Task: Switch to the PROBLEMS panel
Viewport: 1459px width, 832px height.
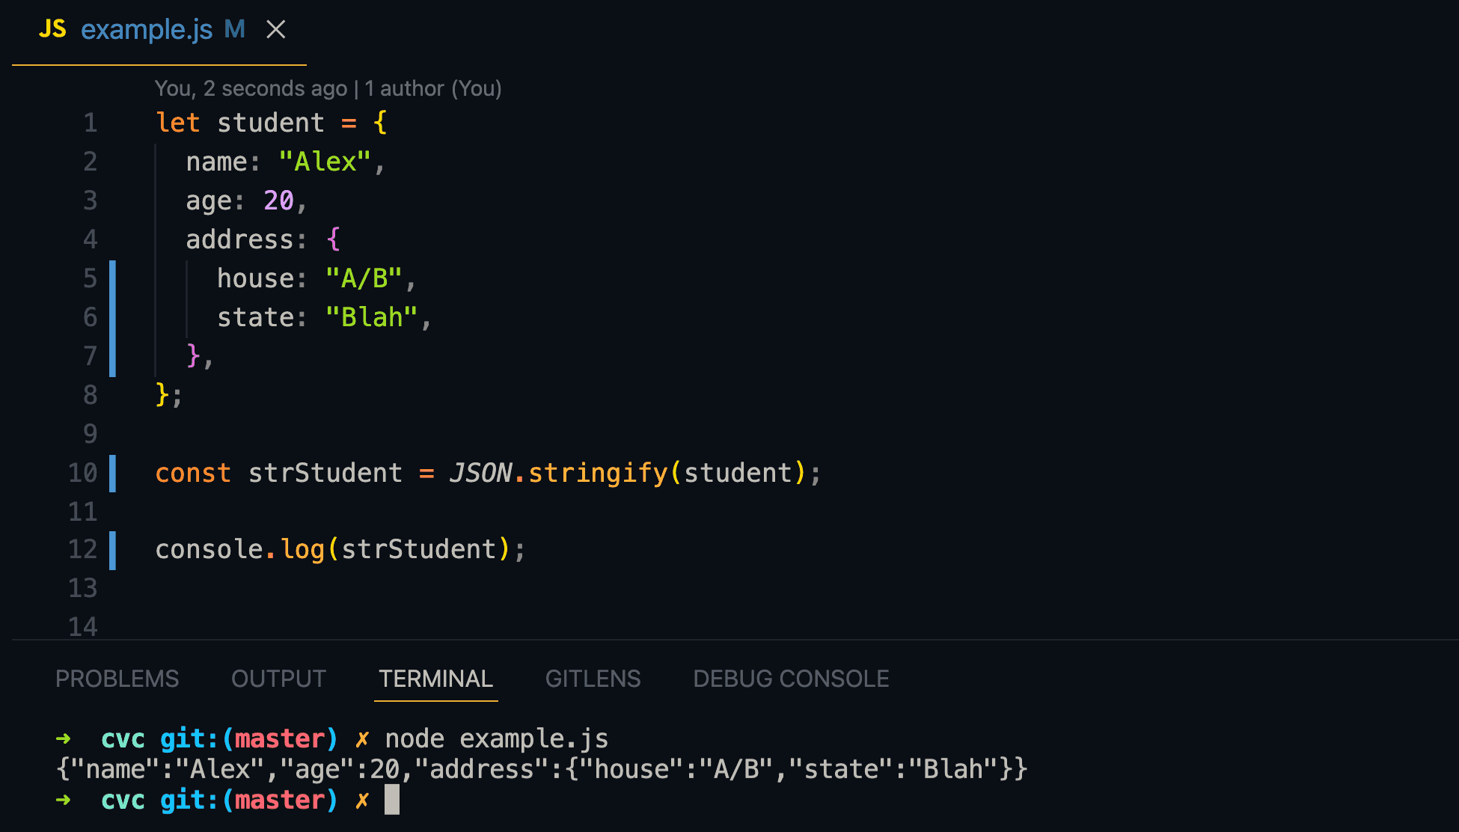Action: [x=117, y=679]
